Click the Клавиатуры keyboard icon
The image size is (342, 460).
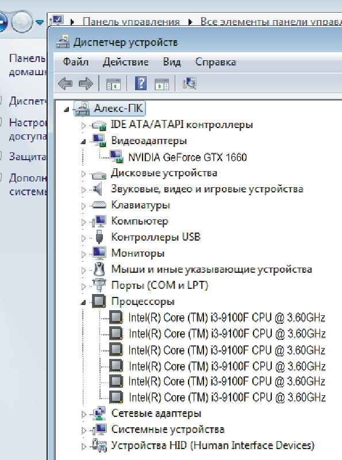99,205
